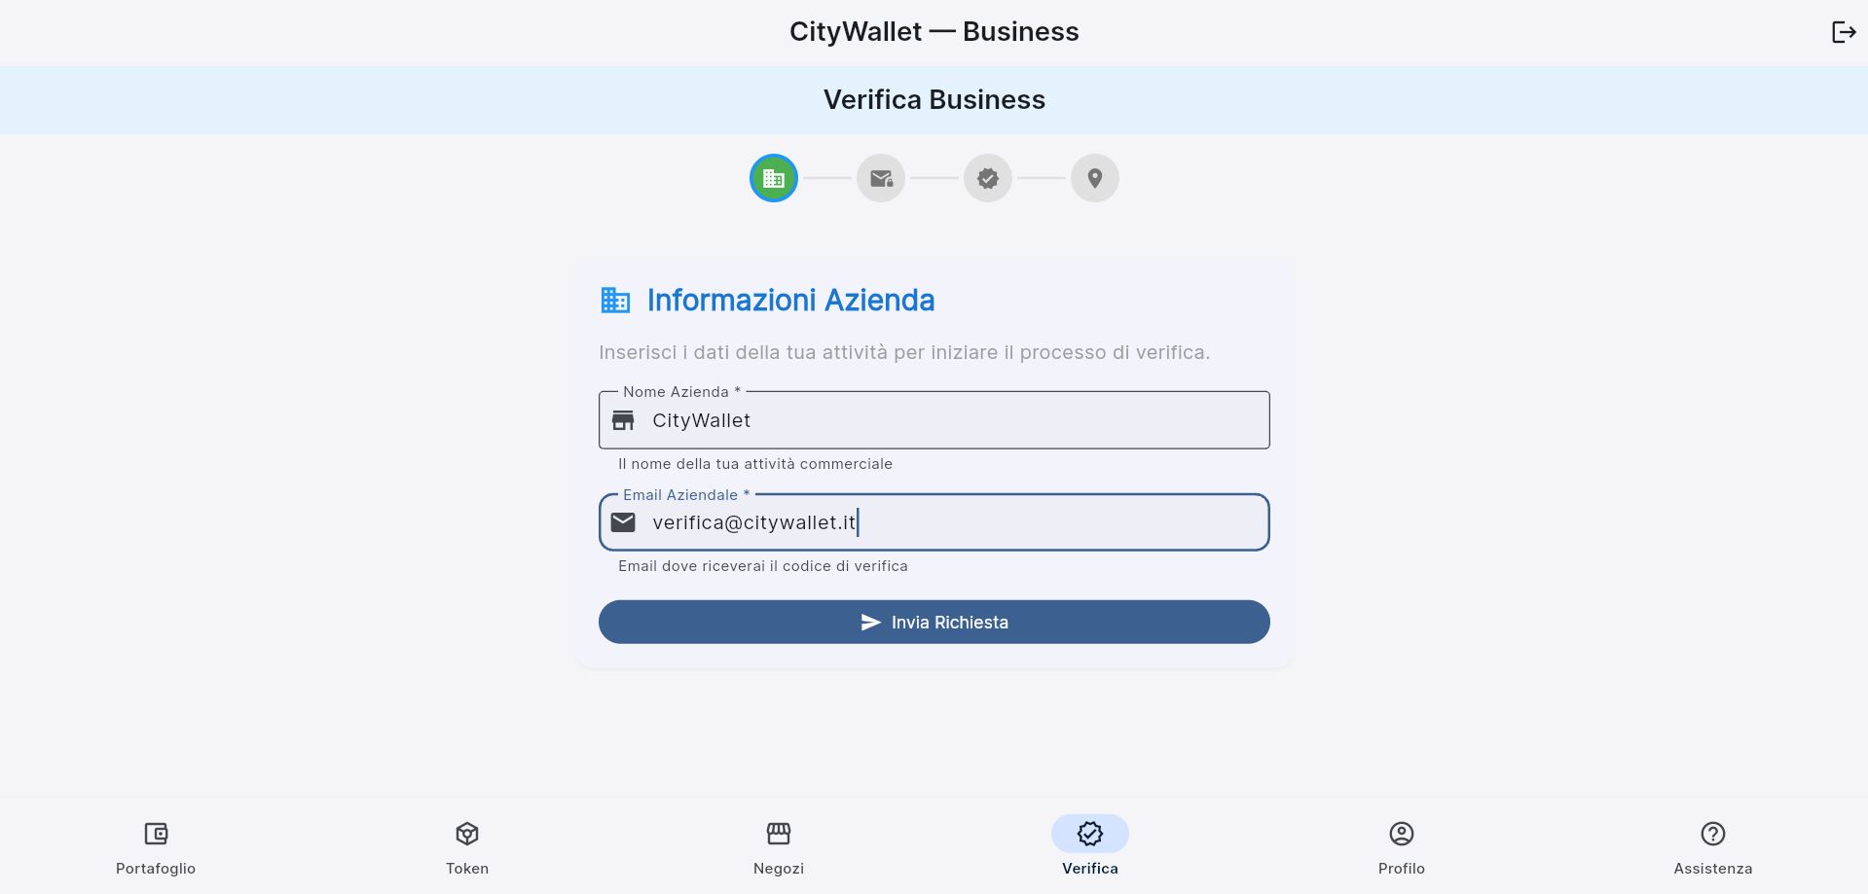Click the Assistenza help icon
This screenshot has width=1868, height=894.
point(1712,834)
